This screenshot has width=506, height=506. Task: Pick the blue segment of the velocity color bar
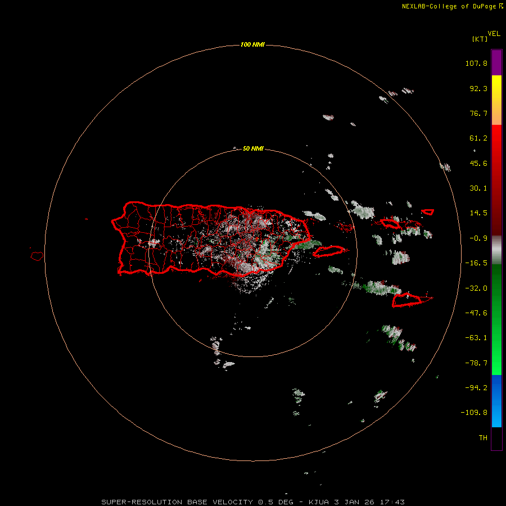(496, 401)
